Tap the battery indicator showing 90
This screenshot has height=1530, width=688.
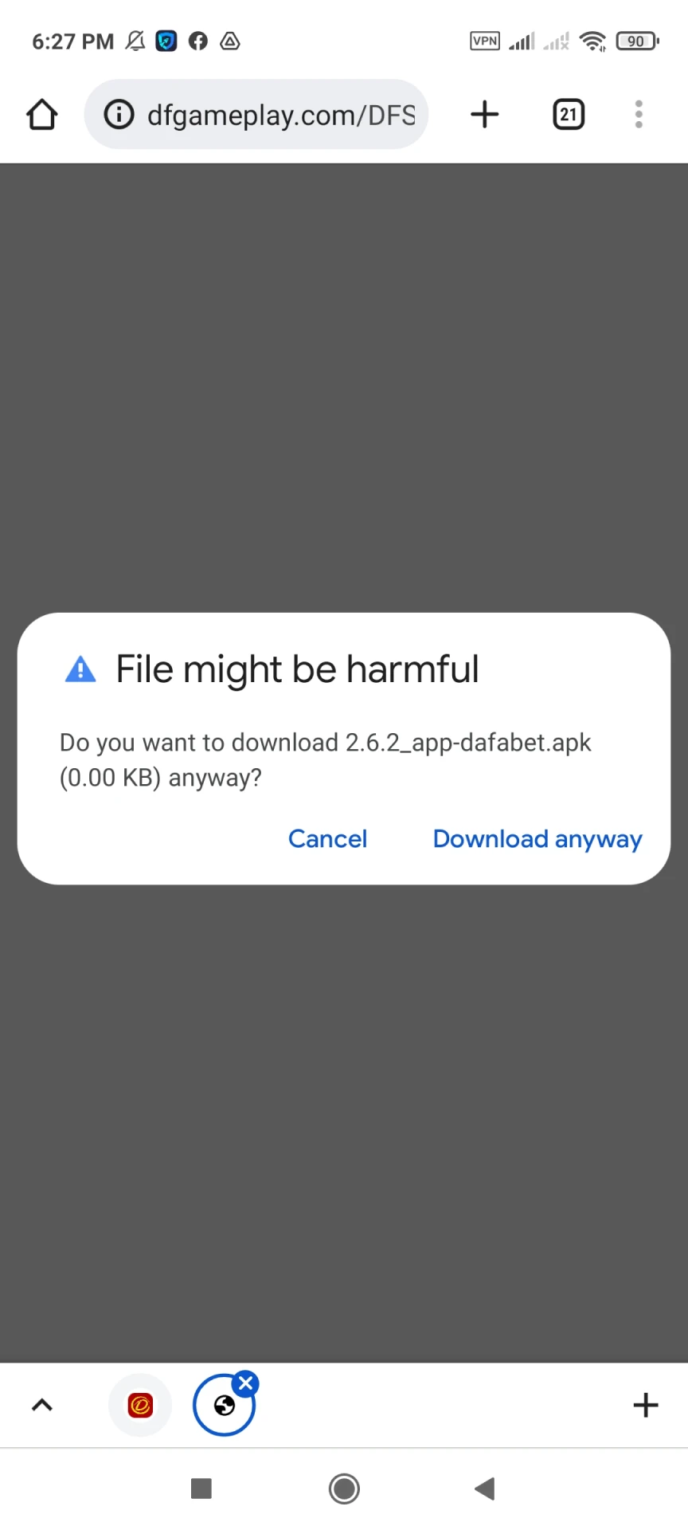tap(637, 41)
